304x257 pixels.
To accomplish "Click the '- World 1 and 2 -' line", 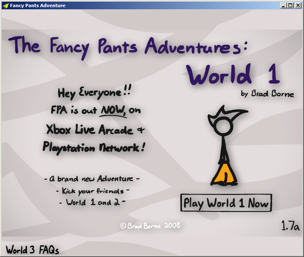I will 92,202.
